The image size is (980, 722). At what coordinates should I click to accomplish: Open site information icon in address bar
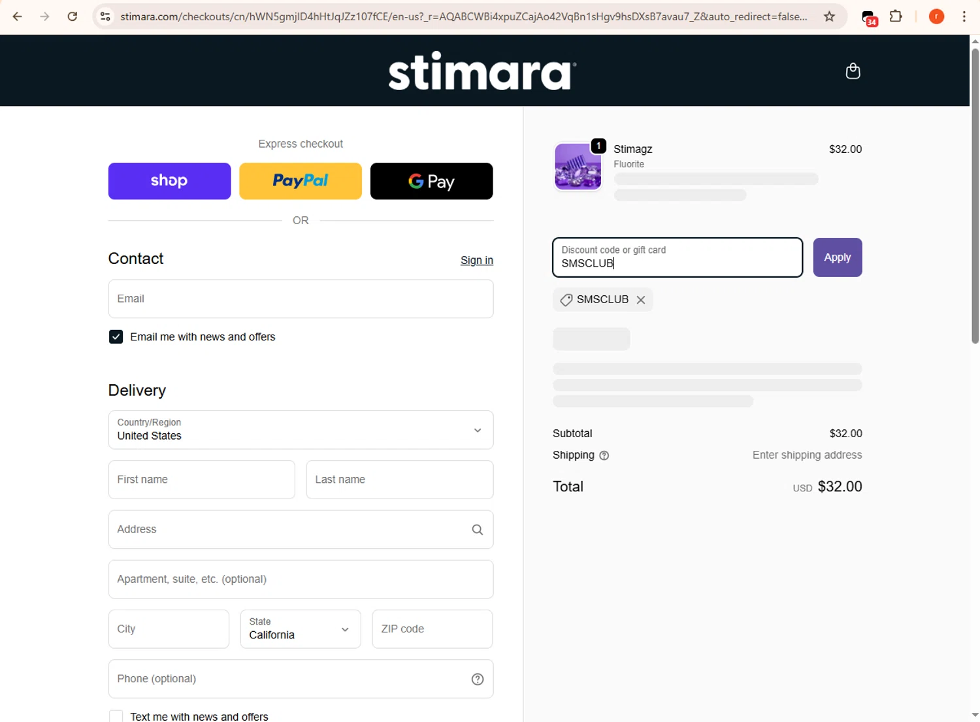pyautogui.click(x=105, y=16)
